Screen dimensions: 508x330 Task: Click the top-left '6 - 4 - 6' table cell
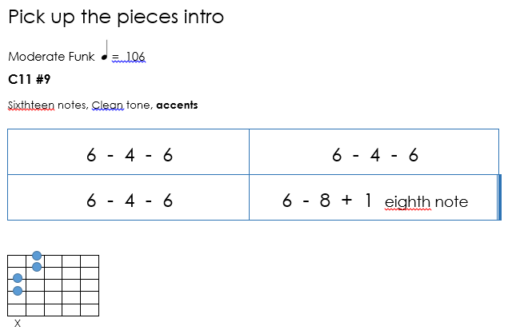130,155
